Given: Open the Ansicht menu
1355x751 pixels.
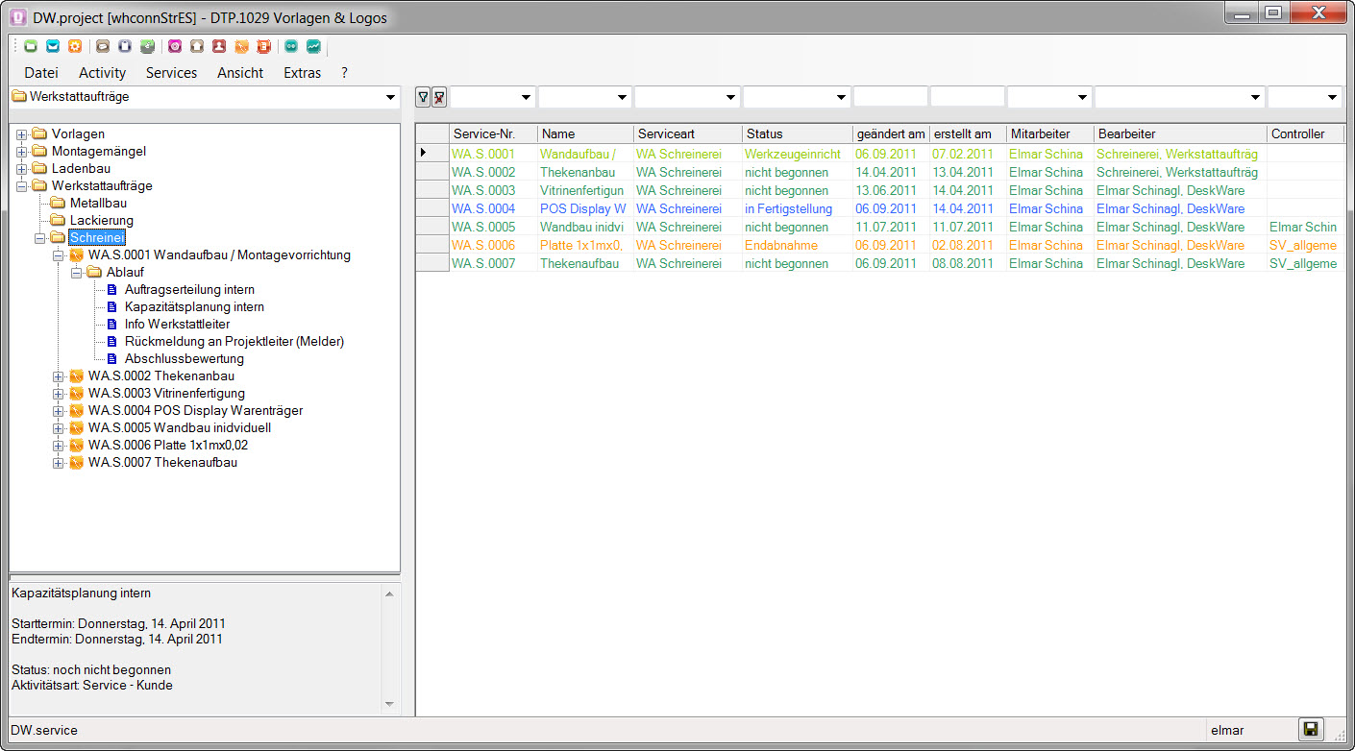Looking at the screenshot, I should tap(240, 73).
